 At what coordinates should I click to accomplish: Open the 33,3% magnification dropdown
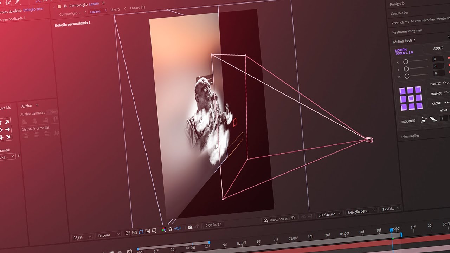tap(82, 237)
